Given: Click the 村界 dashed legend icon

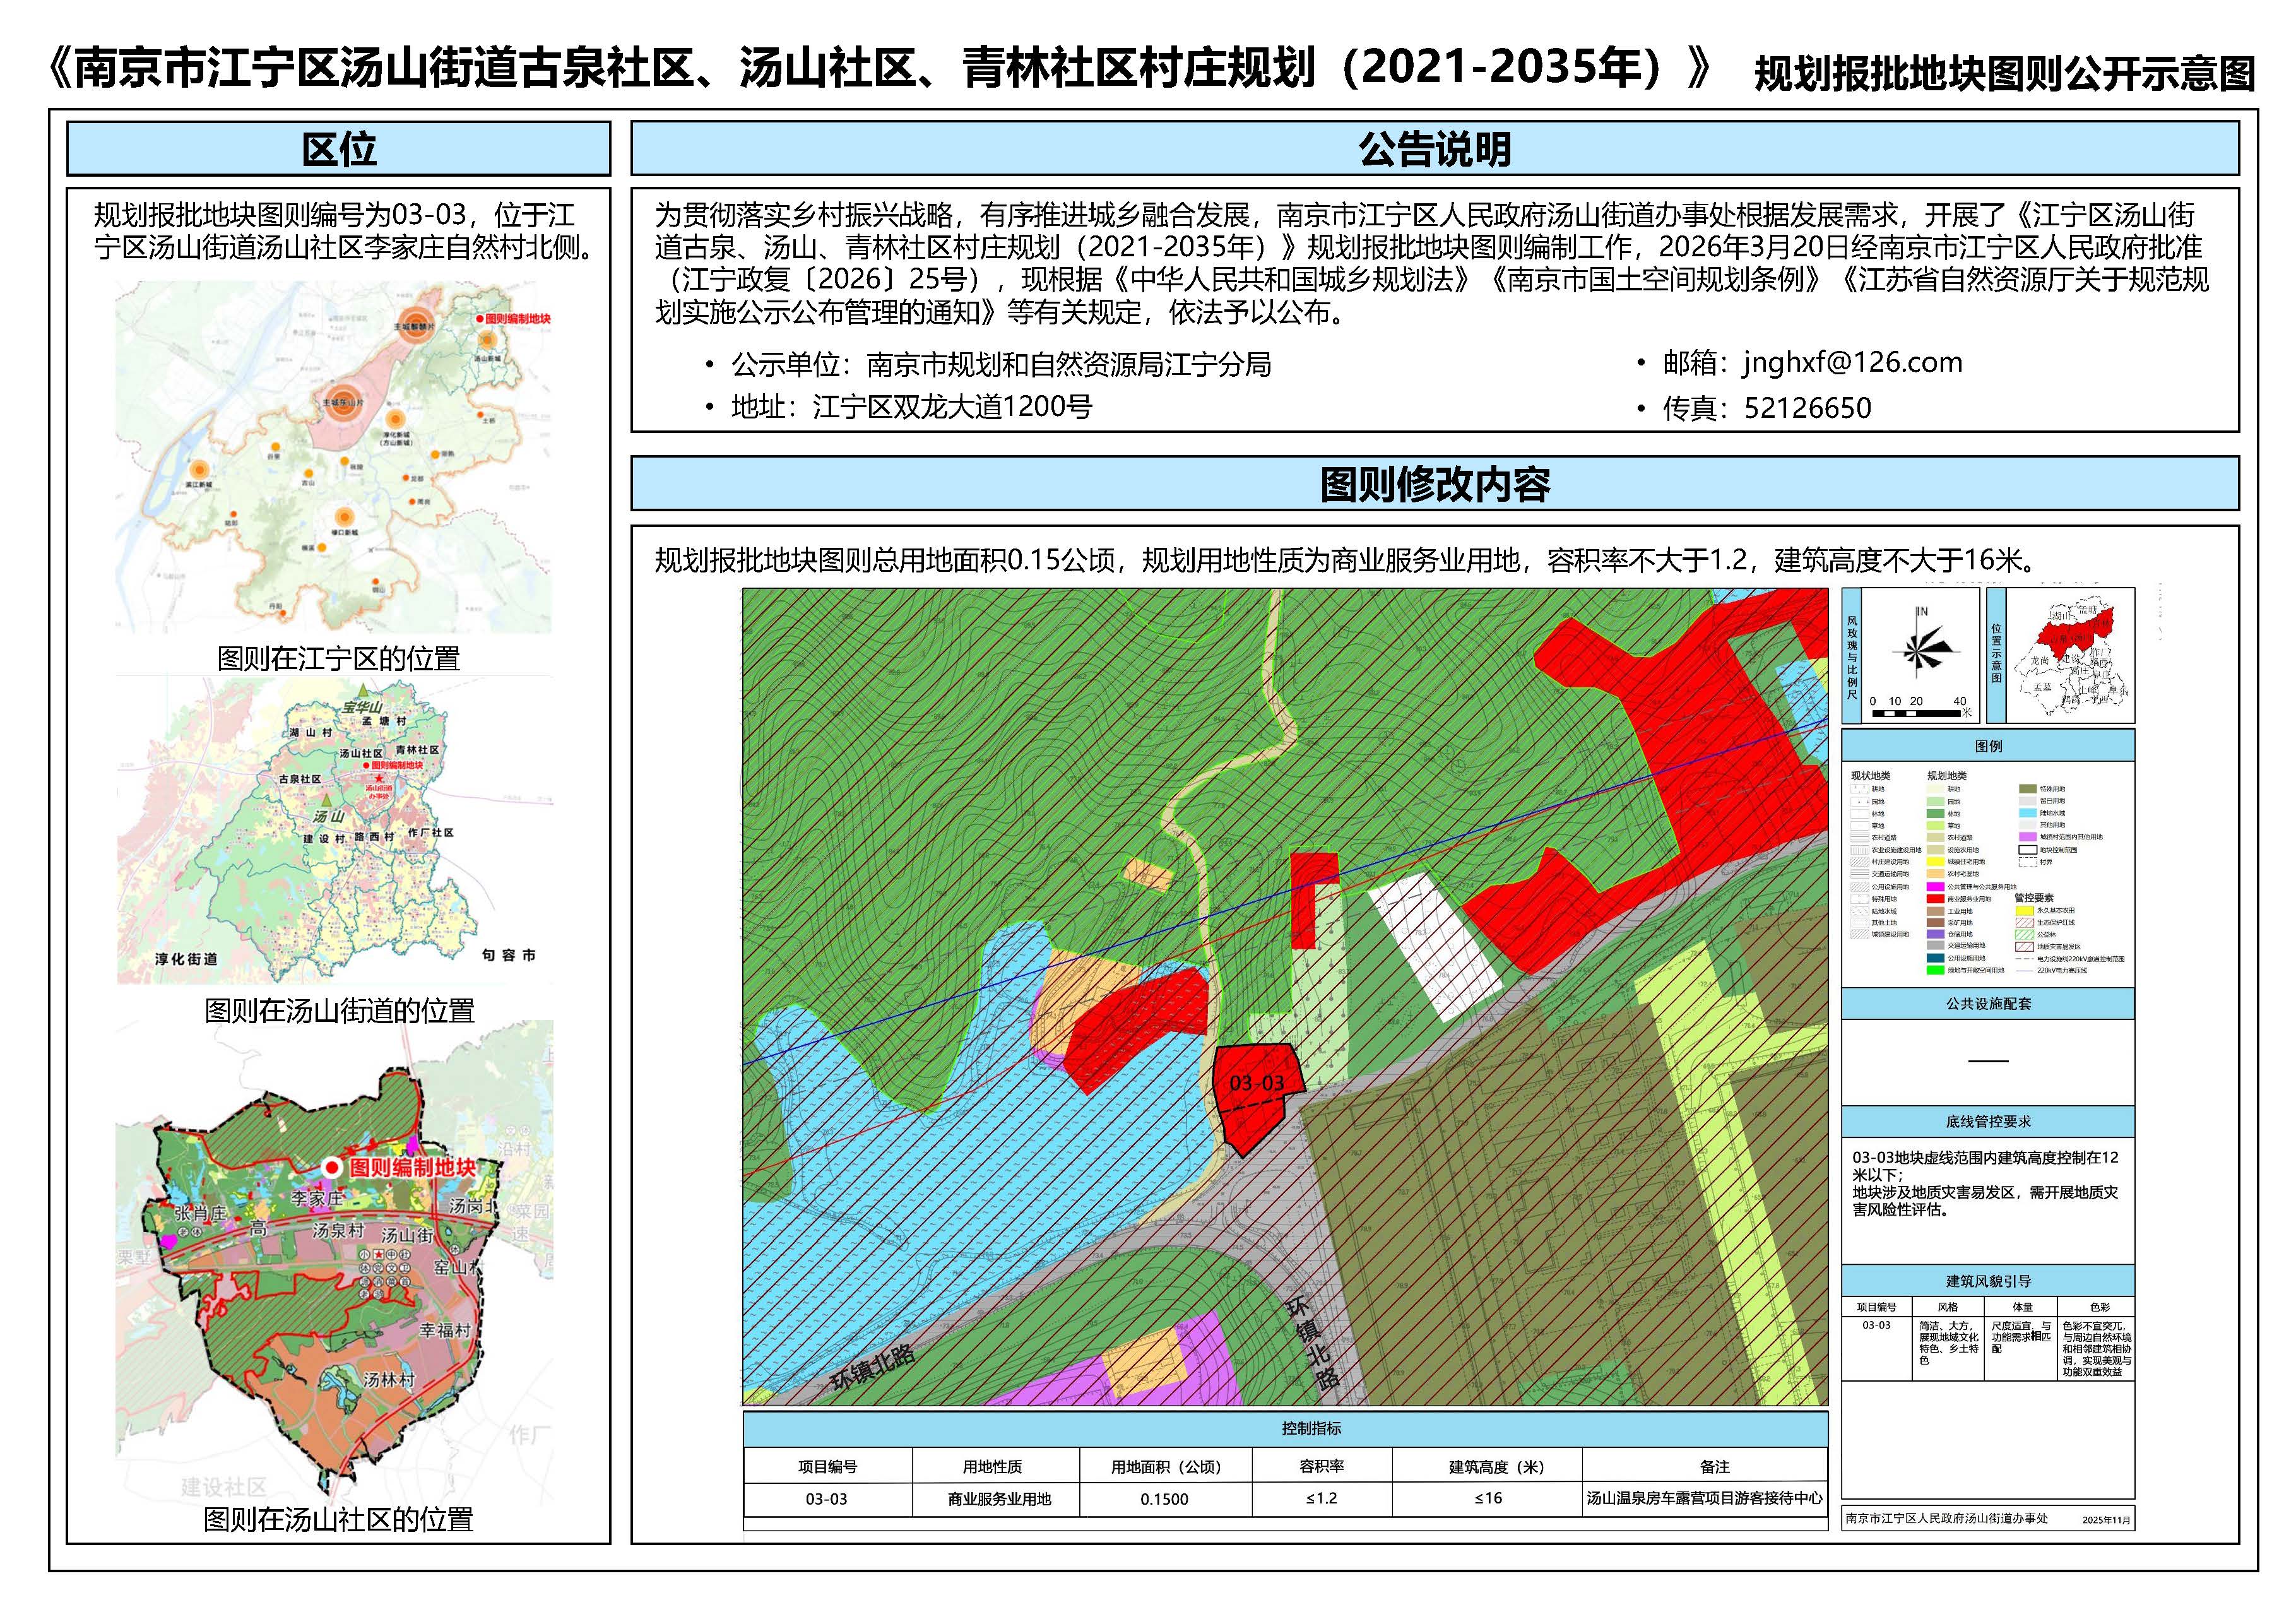Looking at the screenshot, I should (2028, 862).
